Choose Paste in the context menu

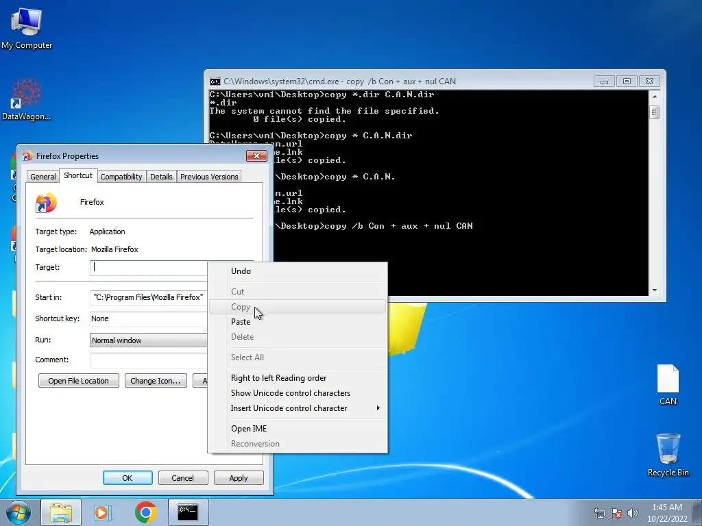[298, 322]
